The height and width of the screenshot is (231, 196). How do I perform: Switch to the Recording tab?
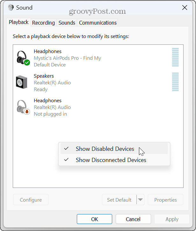coord(43,23)
